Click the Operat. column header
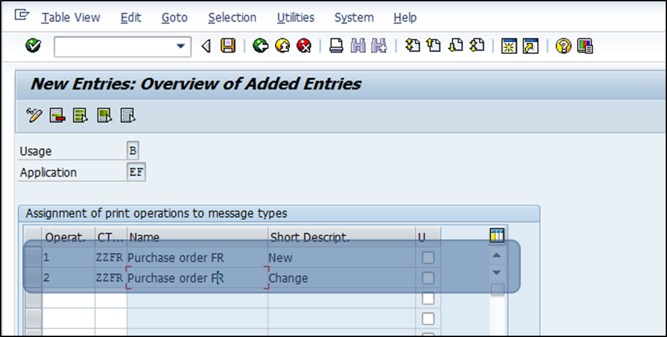 [x=68, y=238]
